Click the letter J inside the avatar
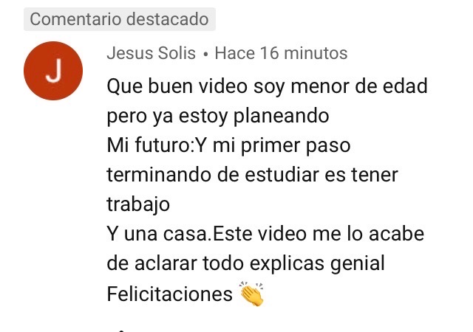Viewport: 473px width, 332px height. [x=54, y=71]
